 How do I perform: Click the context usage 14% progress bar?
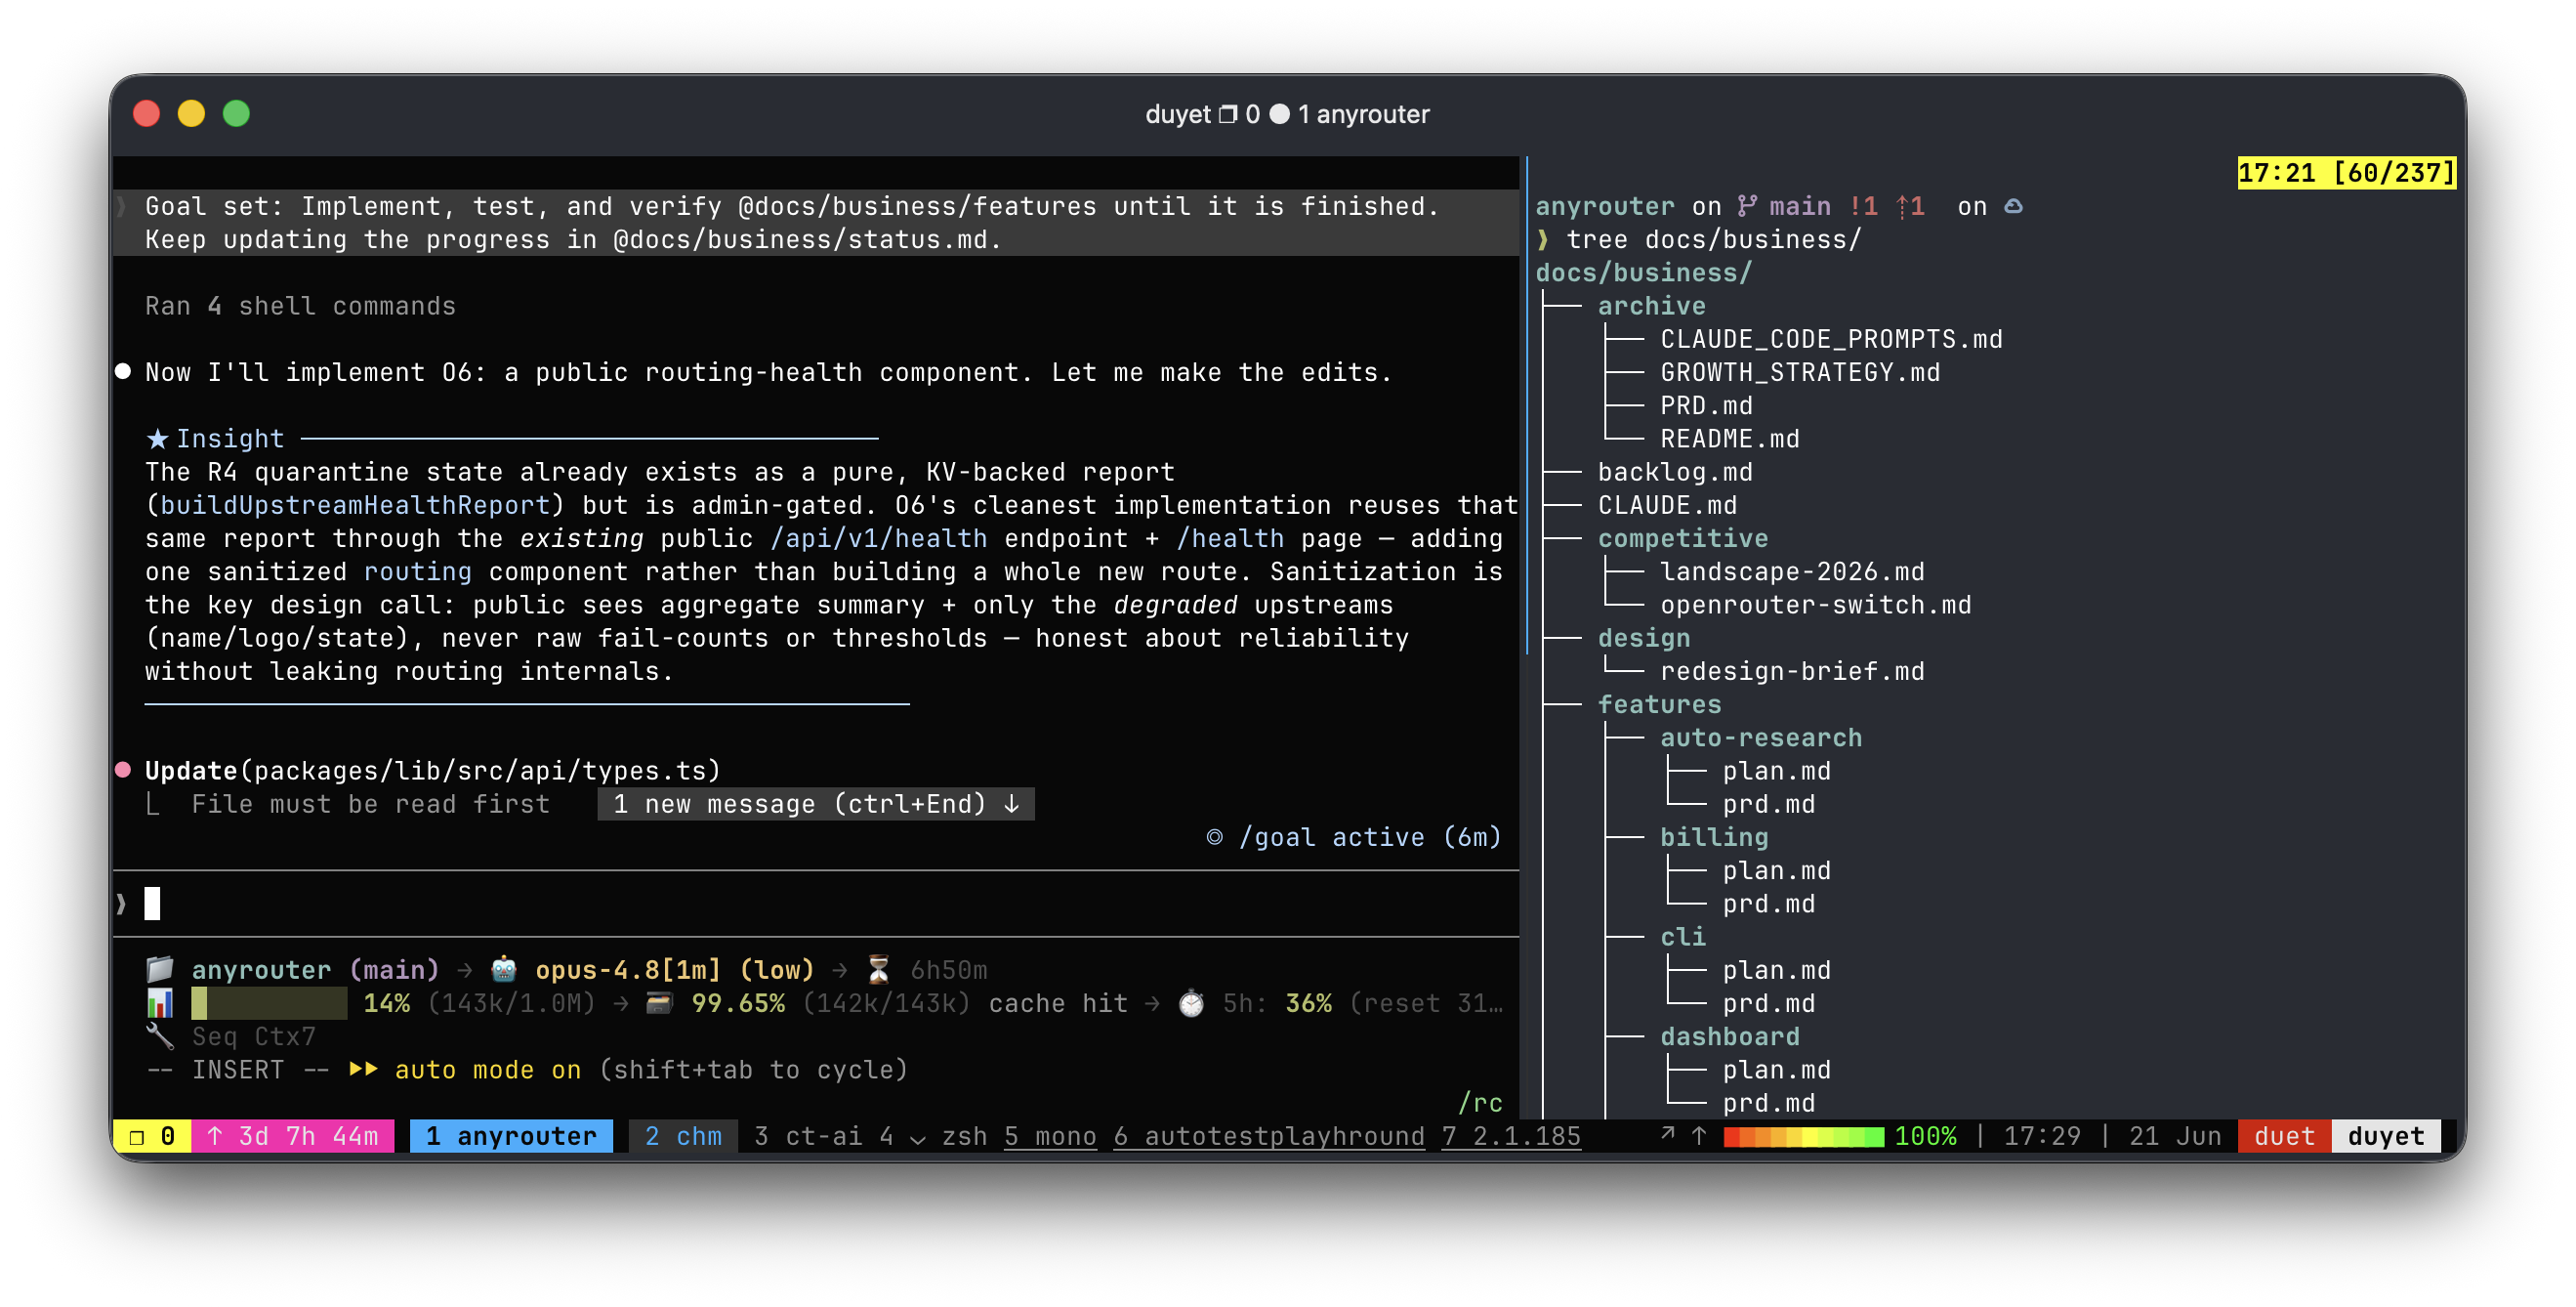pyautogui.click(x=269, y=1002)
